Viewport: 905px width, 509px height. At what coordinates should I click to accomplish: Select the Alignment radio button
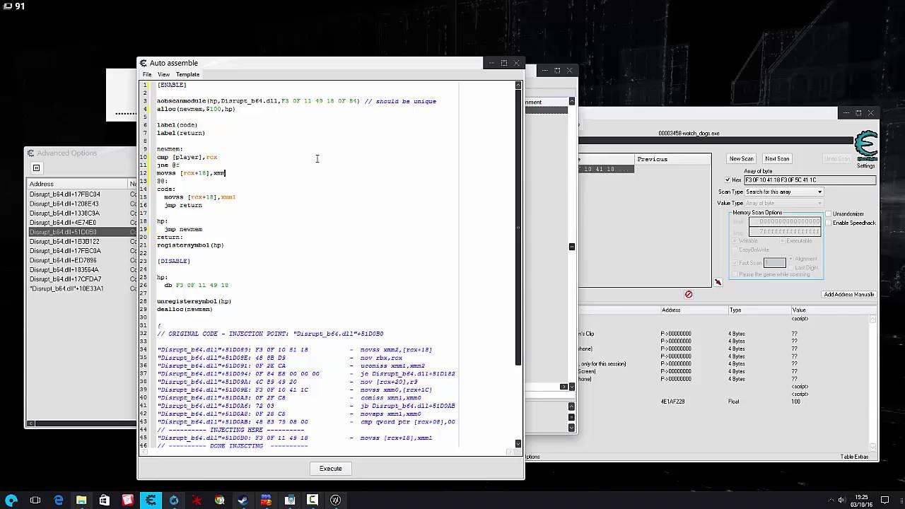791,259
